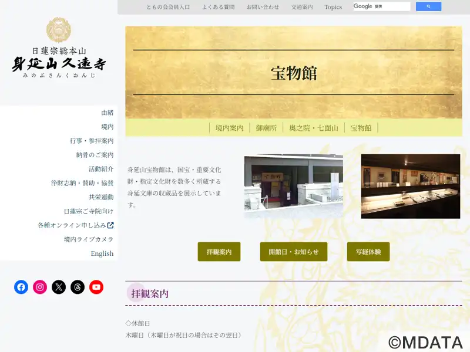Click the 宝物館 page title banner
The width and height of the screenshot is (470, 352).
point(294,72)
